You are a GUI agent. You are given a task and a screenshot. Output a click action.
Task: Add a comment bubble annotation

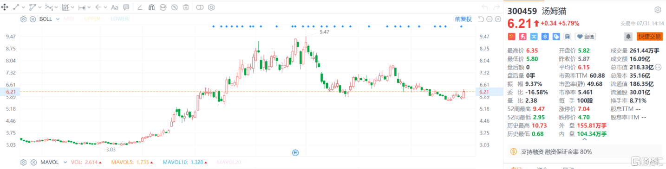click(126, 7)
